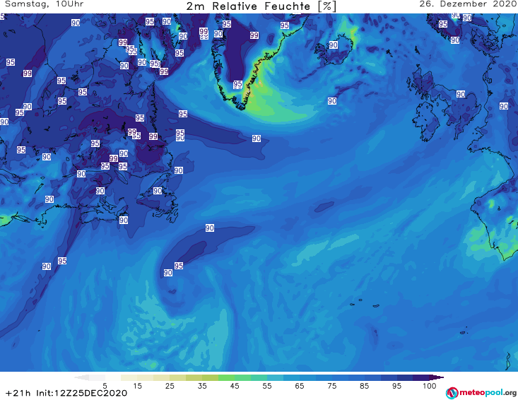Screen dimensions: 518x400
Task: Click the round meteopool logo icon
Action: (452, 393)
